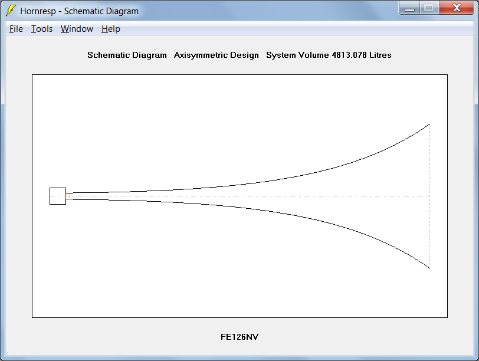Image resolution: width=479 pixels, height=361 pixels.
Task: Minimize the Schematic Diagram window
Action: tap(409, 8)
